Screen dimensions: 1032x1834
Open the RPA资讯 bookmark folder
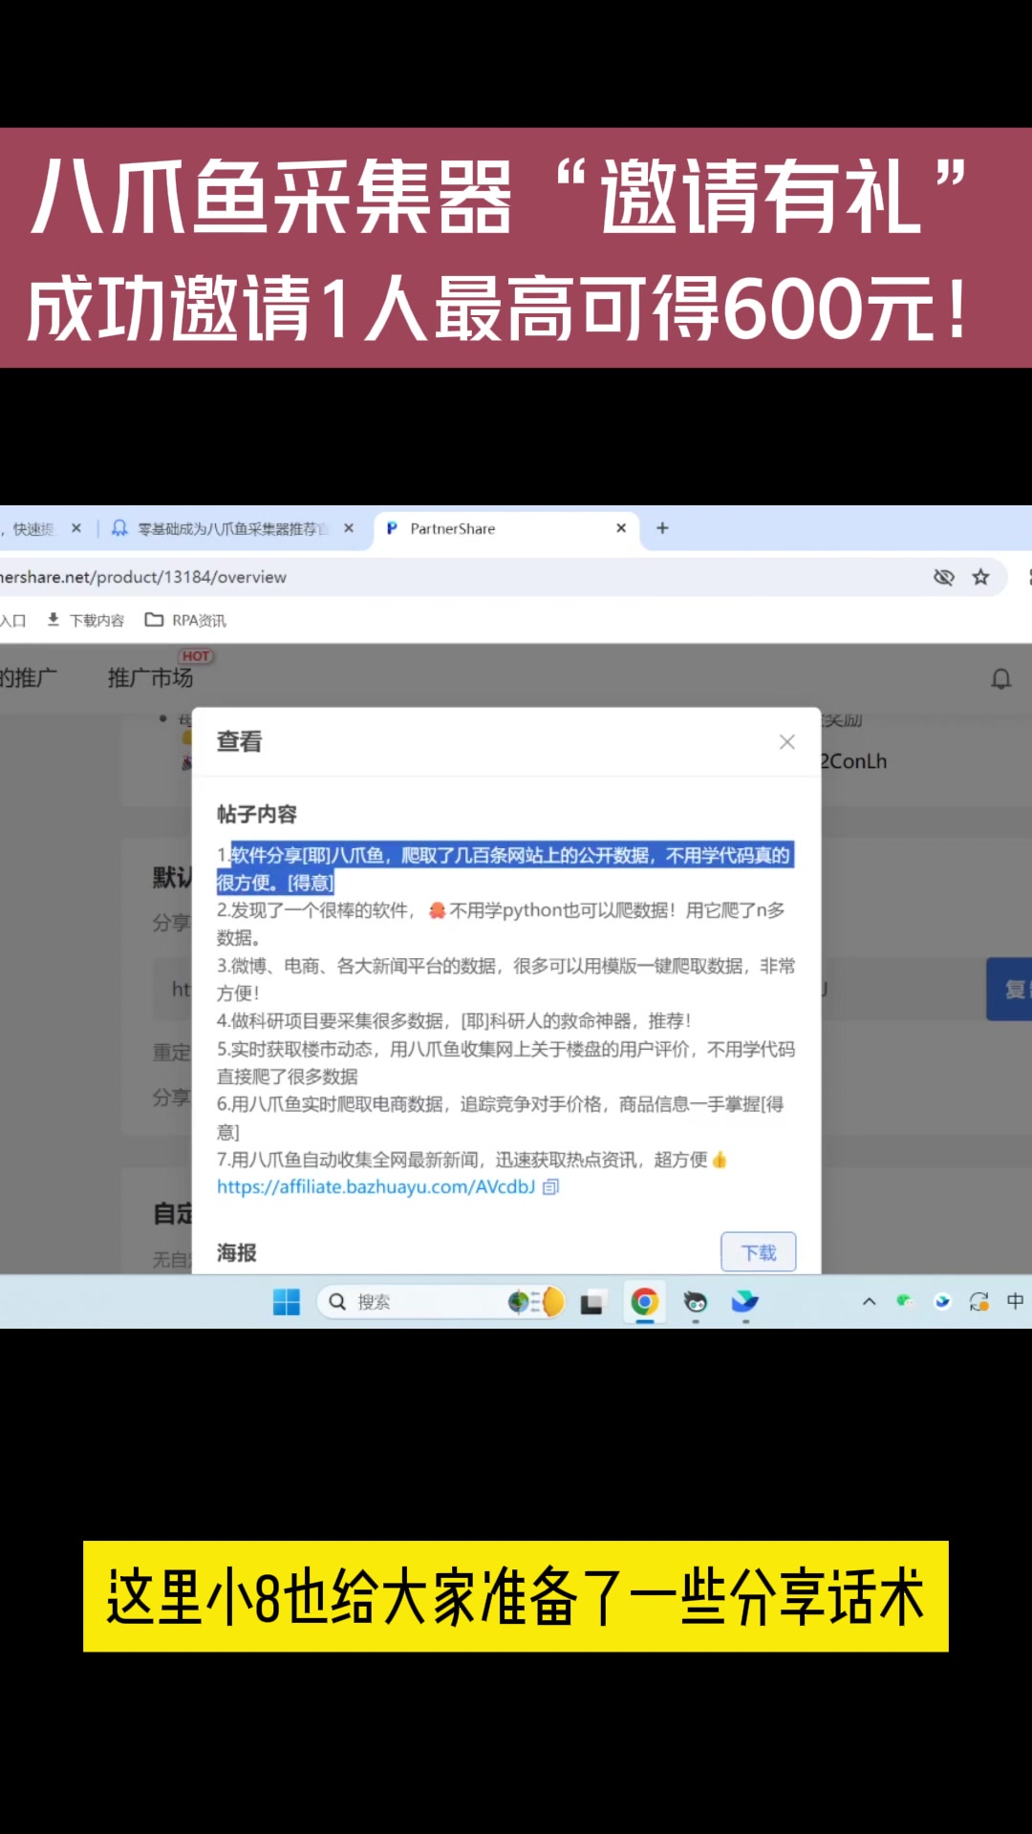[x=185, y=620]
